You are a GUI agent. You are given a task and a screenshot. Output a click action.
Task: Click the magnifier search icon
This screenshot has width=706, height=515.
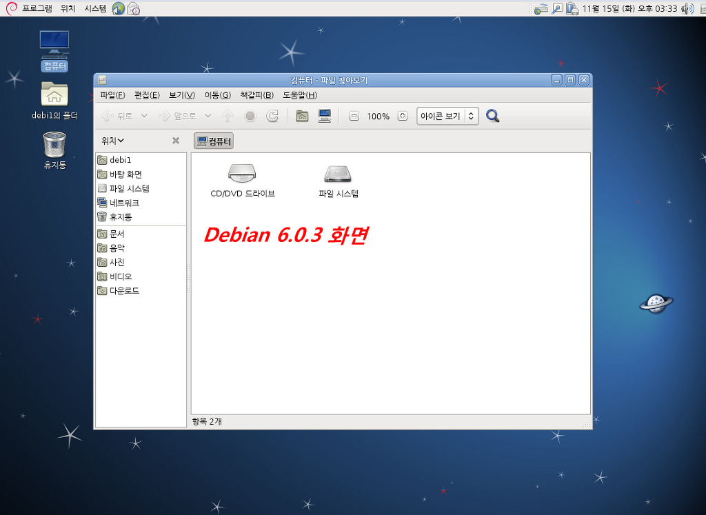click(x=492, y=116)
